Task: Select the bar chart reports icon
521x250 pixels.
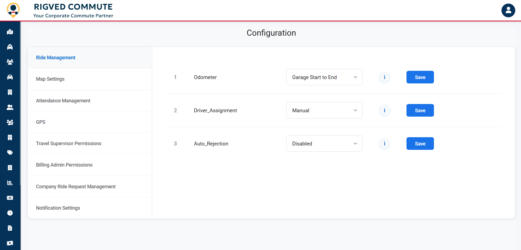Action: pos(10,183)
